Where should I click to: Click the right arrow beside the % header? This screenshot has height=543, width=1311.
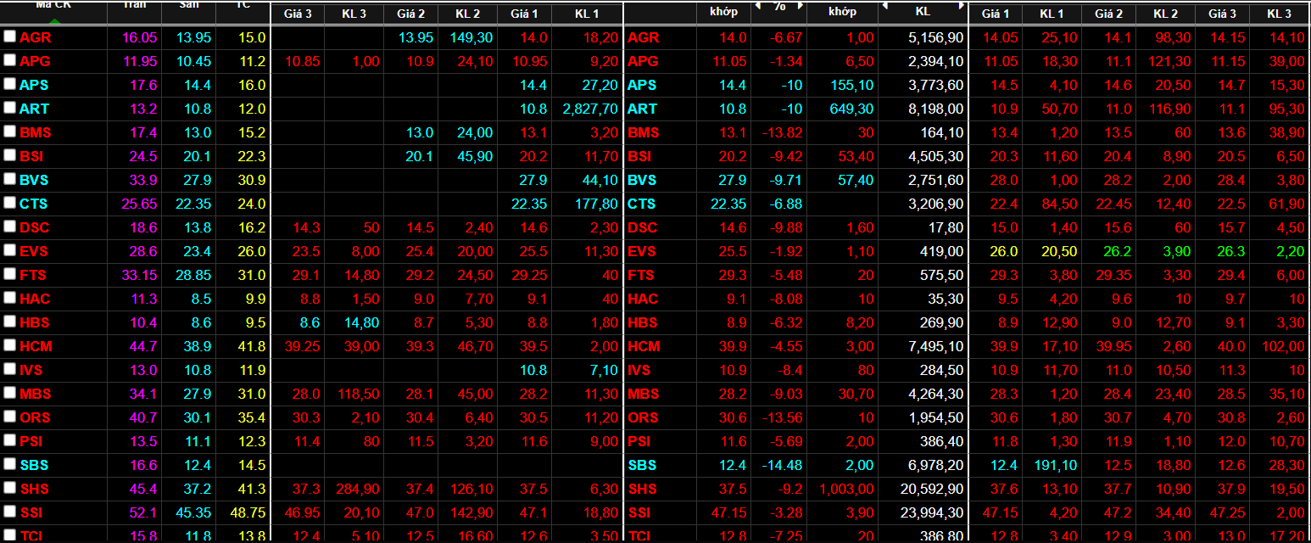[799, 6]
